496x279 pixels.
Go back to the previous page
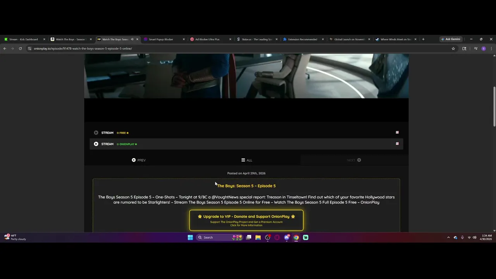[x=5, y=48]
